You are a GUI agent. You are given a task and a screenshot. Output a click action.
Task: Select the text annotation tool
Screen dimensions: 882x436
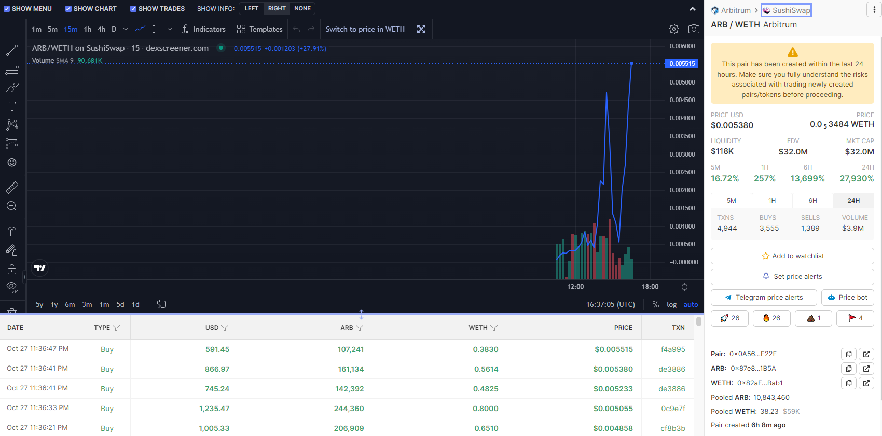pos(12,106)
